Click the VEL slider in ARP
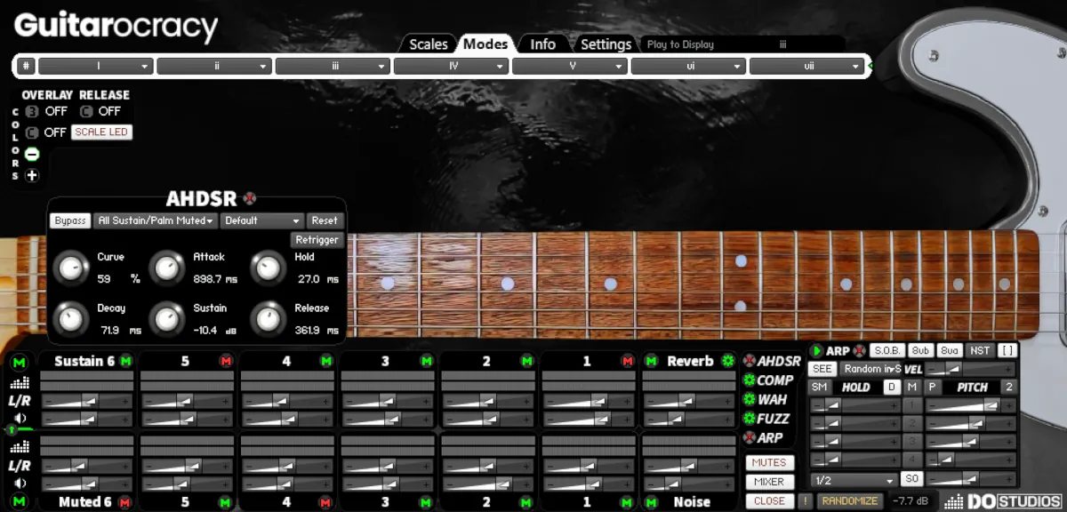The image size is (1067, 512). coord(970,369)
